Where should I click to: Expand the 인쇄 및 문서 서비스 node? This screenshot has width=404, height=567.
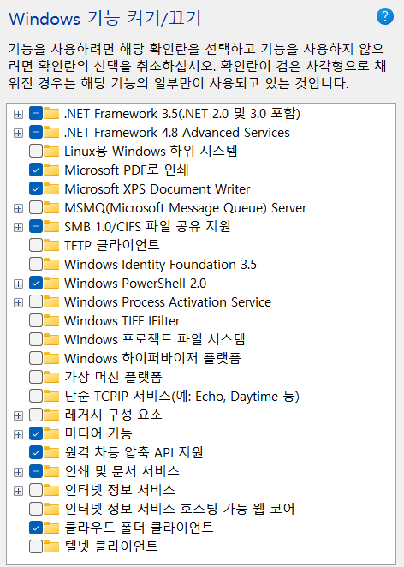pos(18,472)
